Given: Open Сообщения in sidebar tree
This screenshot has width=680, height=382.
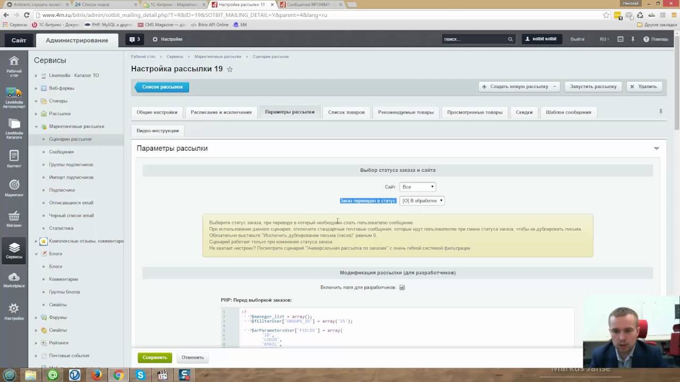Looking at the screenshot, I should coord(62,152).
